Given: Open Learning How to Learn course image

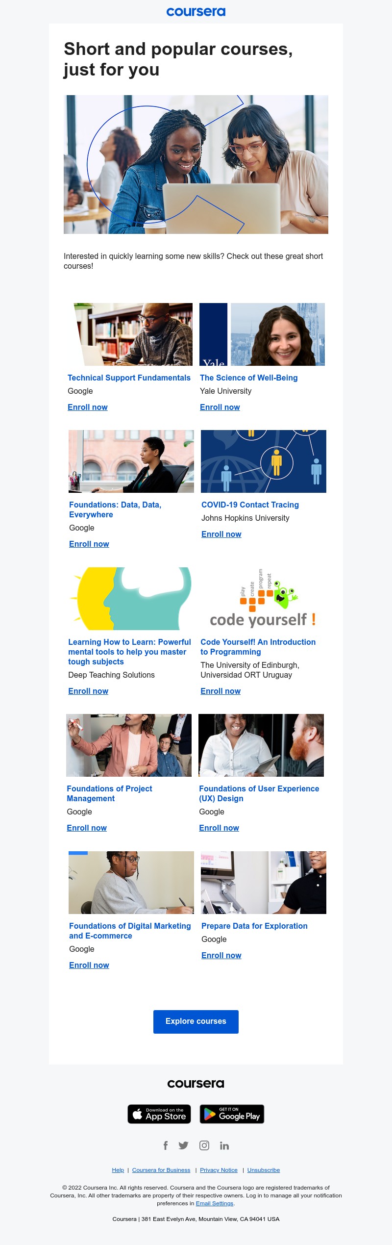Looking at the screenshot, I should point(130,599).
